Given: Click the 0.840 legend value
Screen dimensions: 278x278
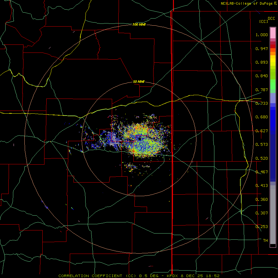Looking at the screenshot, I should (x=262, y=76).
